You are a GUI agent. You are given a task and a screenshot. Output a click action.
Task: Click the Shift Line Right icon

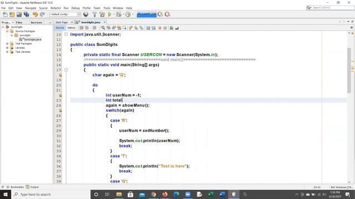[154, 28]
